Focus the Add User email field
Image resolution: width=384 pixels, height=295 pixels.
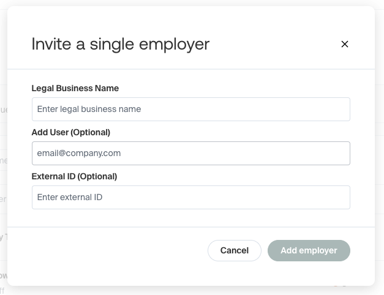(190, 154)
